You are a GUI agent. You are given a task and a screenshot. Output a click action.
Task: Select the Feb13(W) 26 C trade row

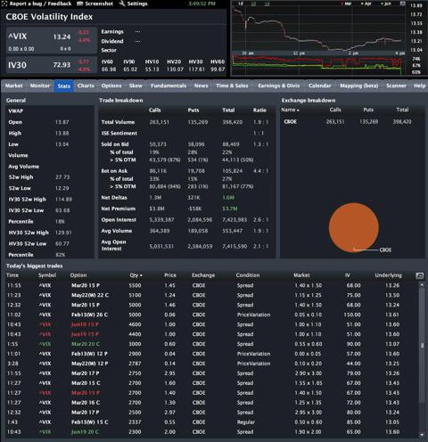tap(211, 315)
